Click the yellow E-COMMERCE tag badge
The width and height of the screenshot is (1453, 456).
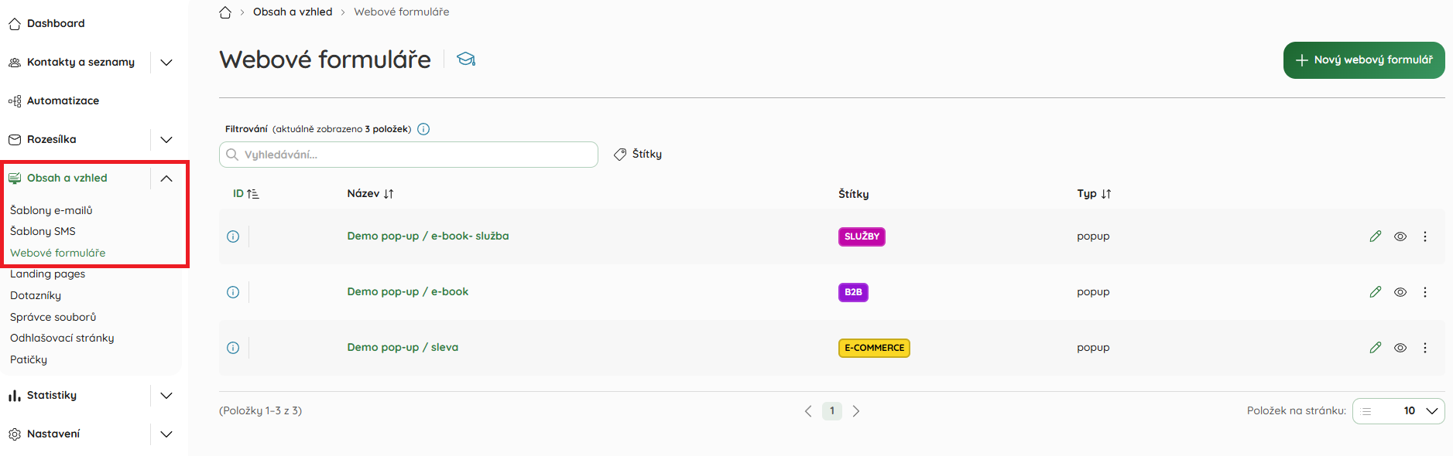874,348
